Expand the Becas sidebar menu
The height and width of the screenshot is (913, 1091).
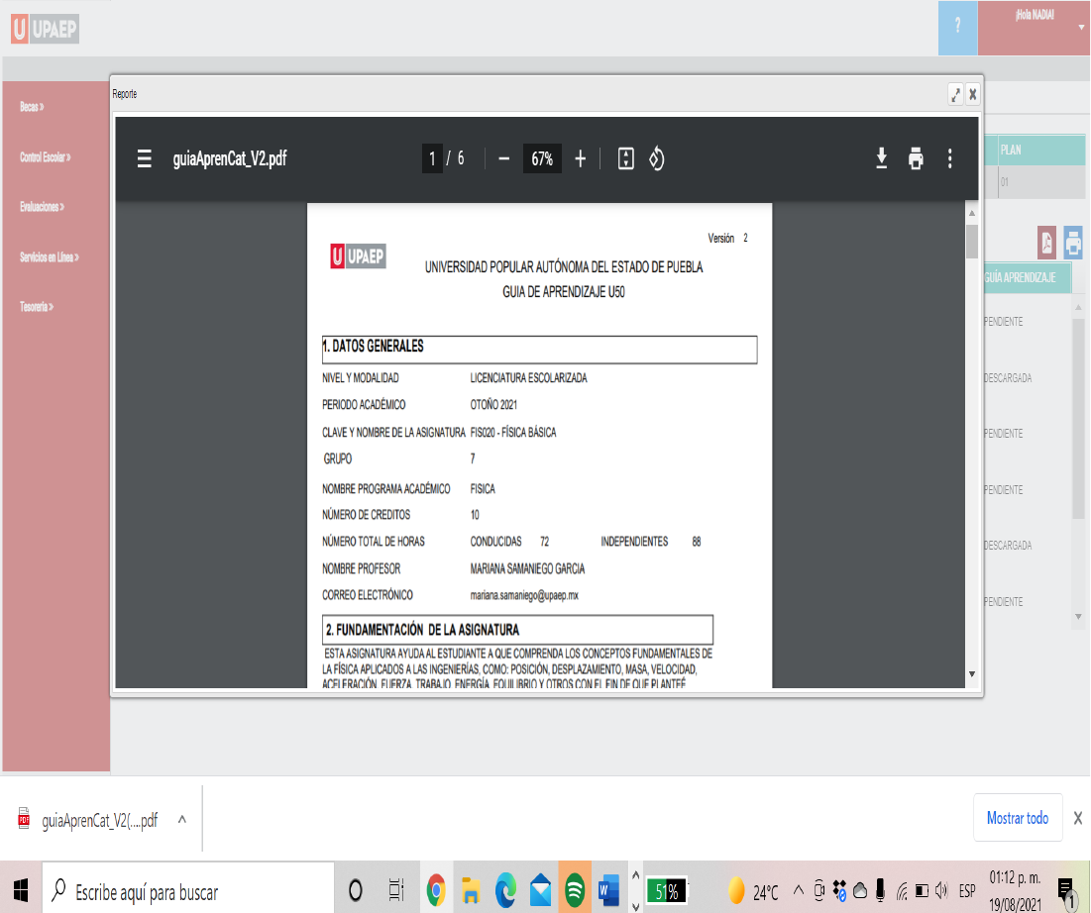click(x=33, y=106)
